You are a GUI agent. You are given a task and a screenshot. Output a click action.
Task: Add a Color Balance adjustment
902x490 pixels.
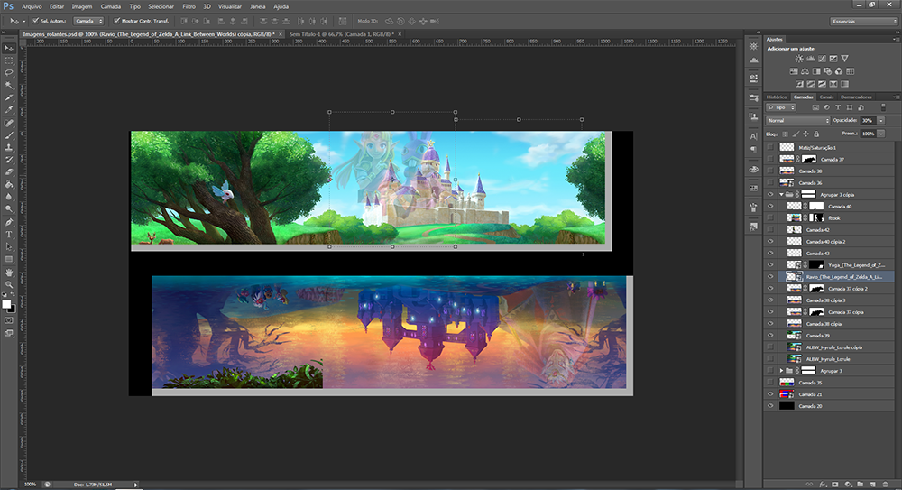click(x=805, y=71)
